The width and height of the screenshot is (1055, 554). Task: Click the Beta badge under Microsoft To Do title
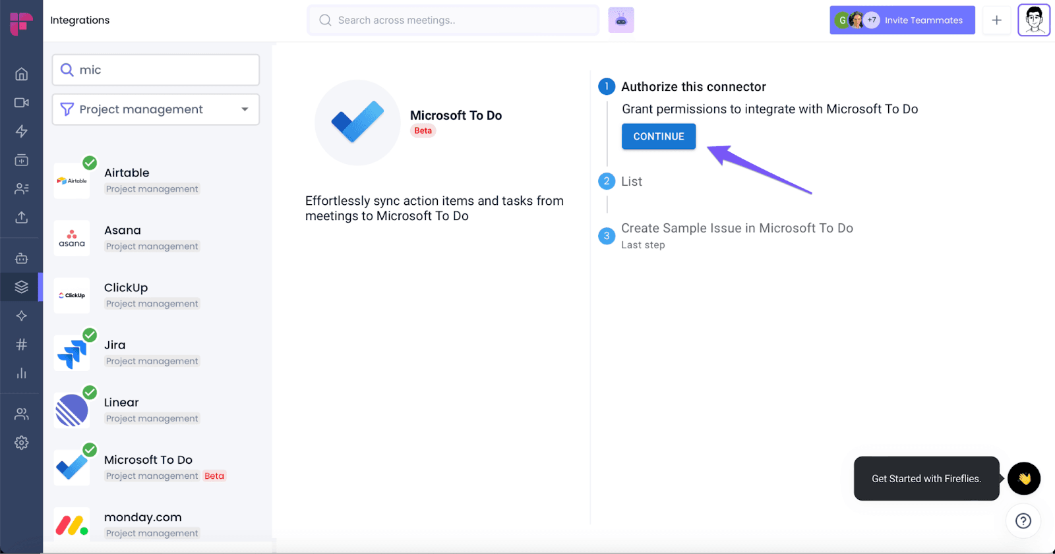423,130
